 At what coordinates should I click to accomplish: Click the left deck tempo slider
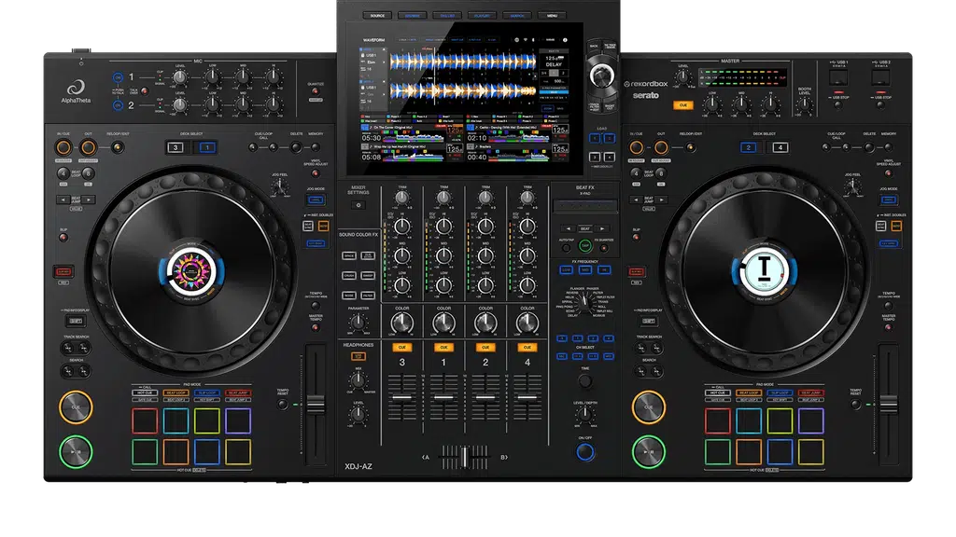(316, 405)
